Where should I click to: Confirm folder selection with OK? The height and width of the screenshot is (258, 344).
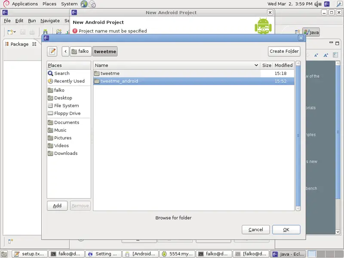tap(286, 230)
